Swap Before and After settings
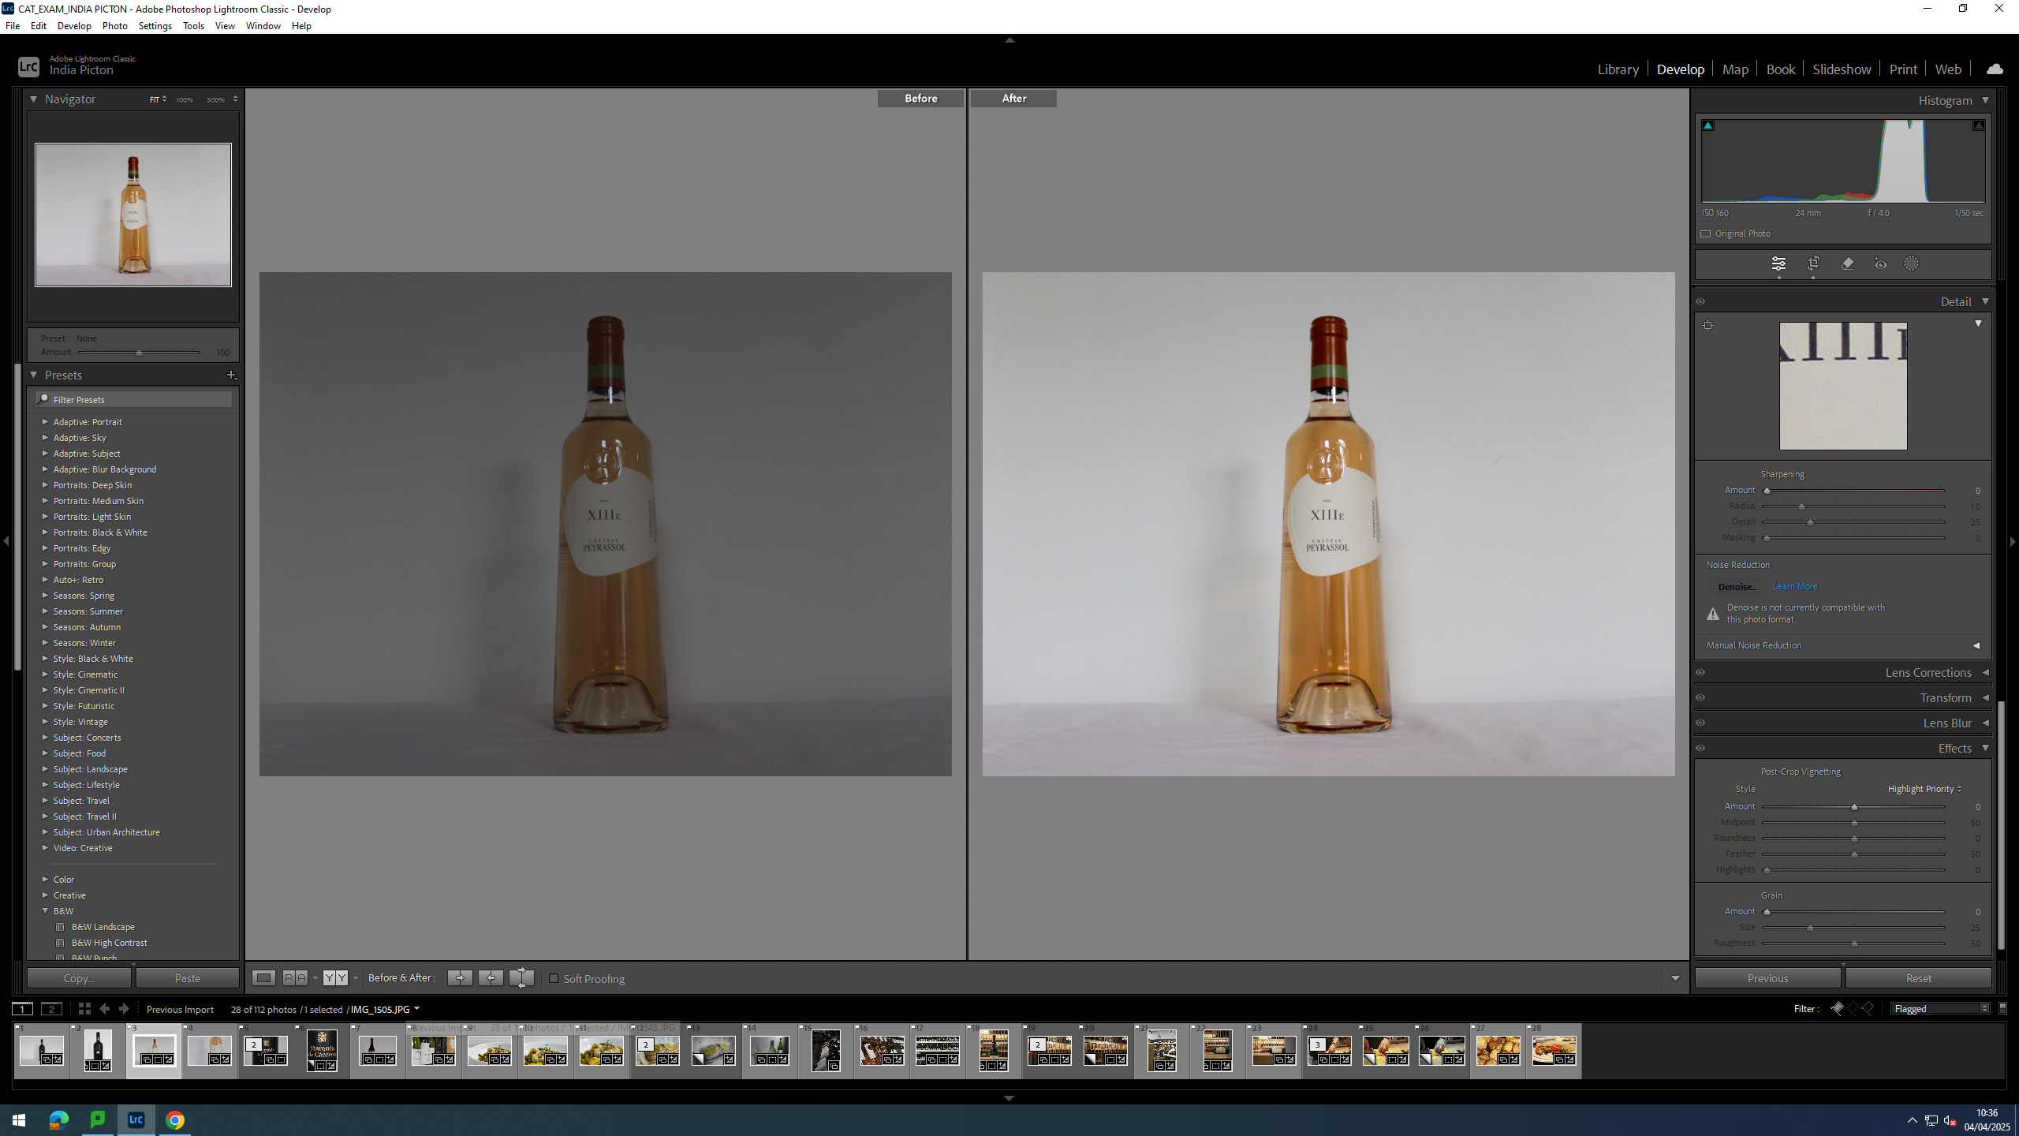 [x=521, y=978]
